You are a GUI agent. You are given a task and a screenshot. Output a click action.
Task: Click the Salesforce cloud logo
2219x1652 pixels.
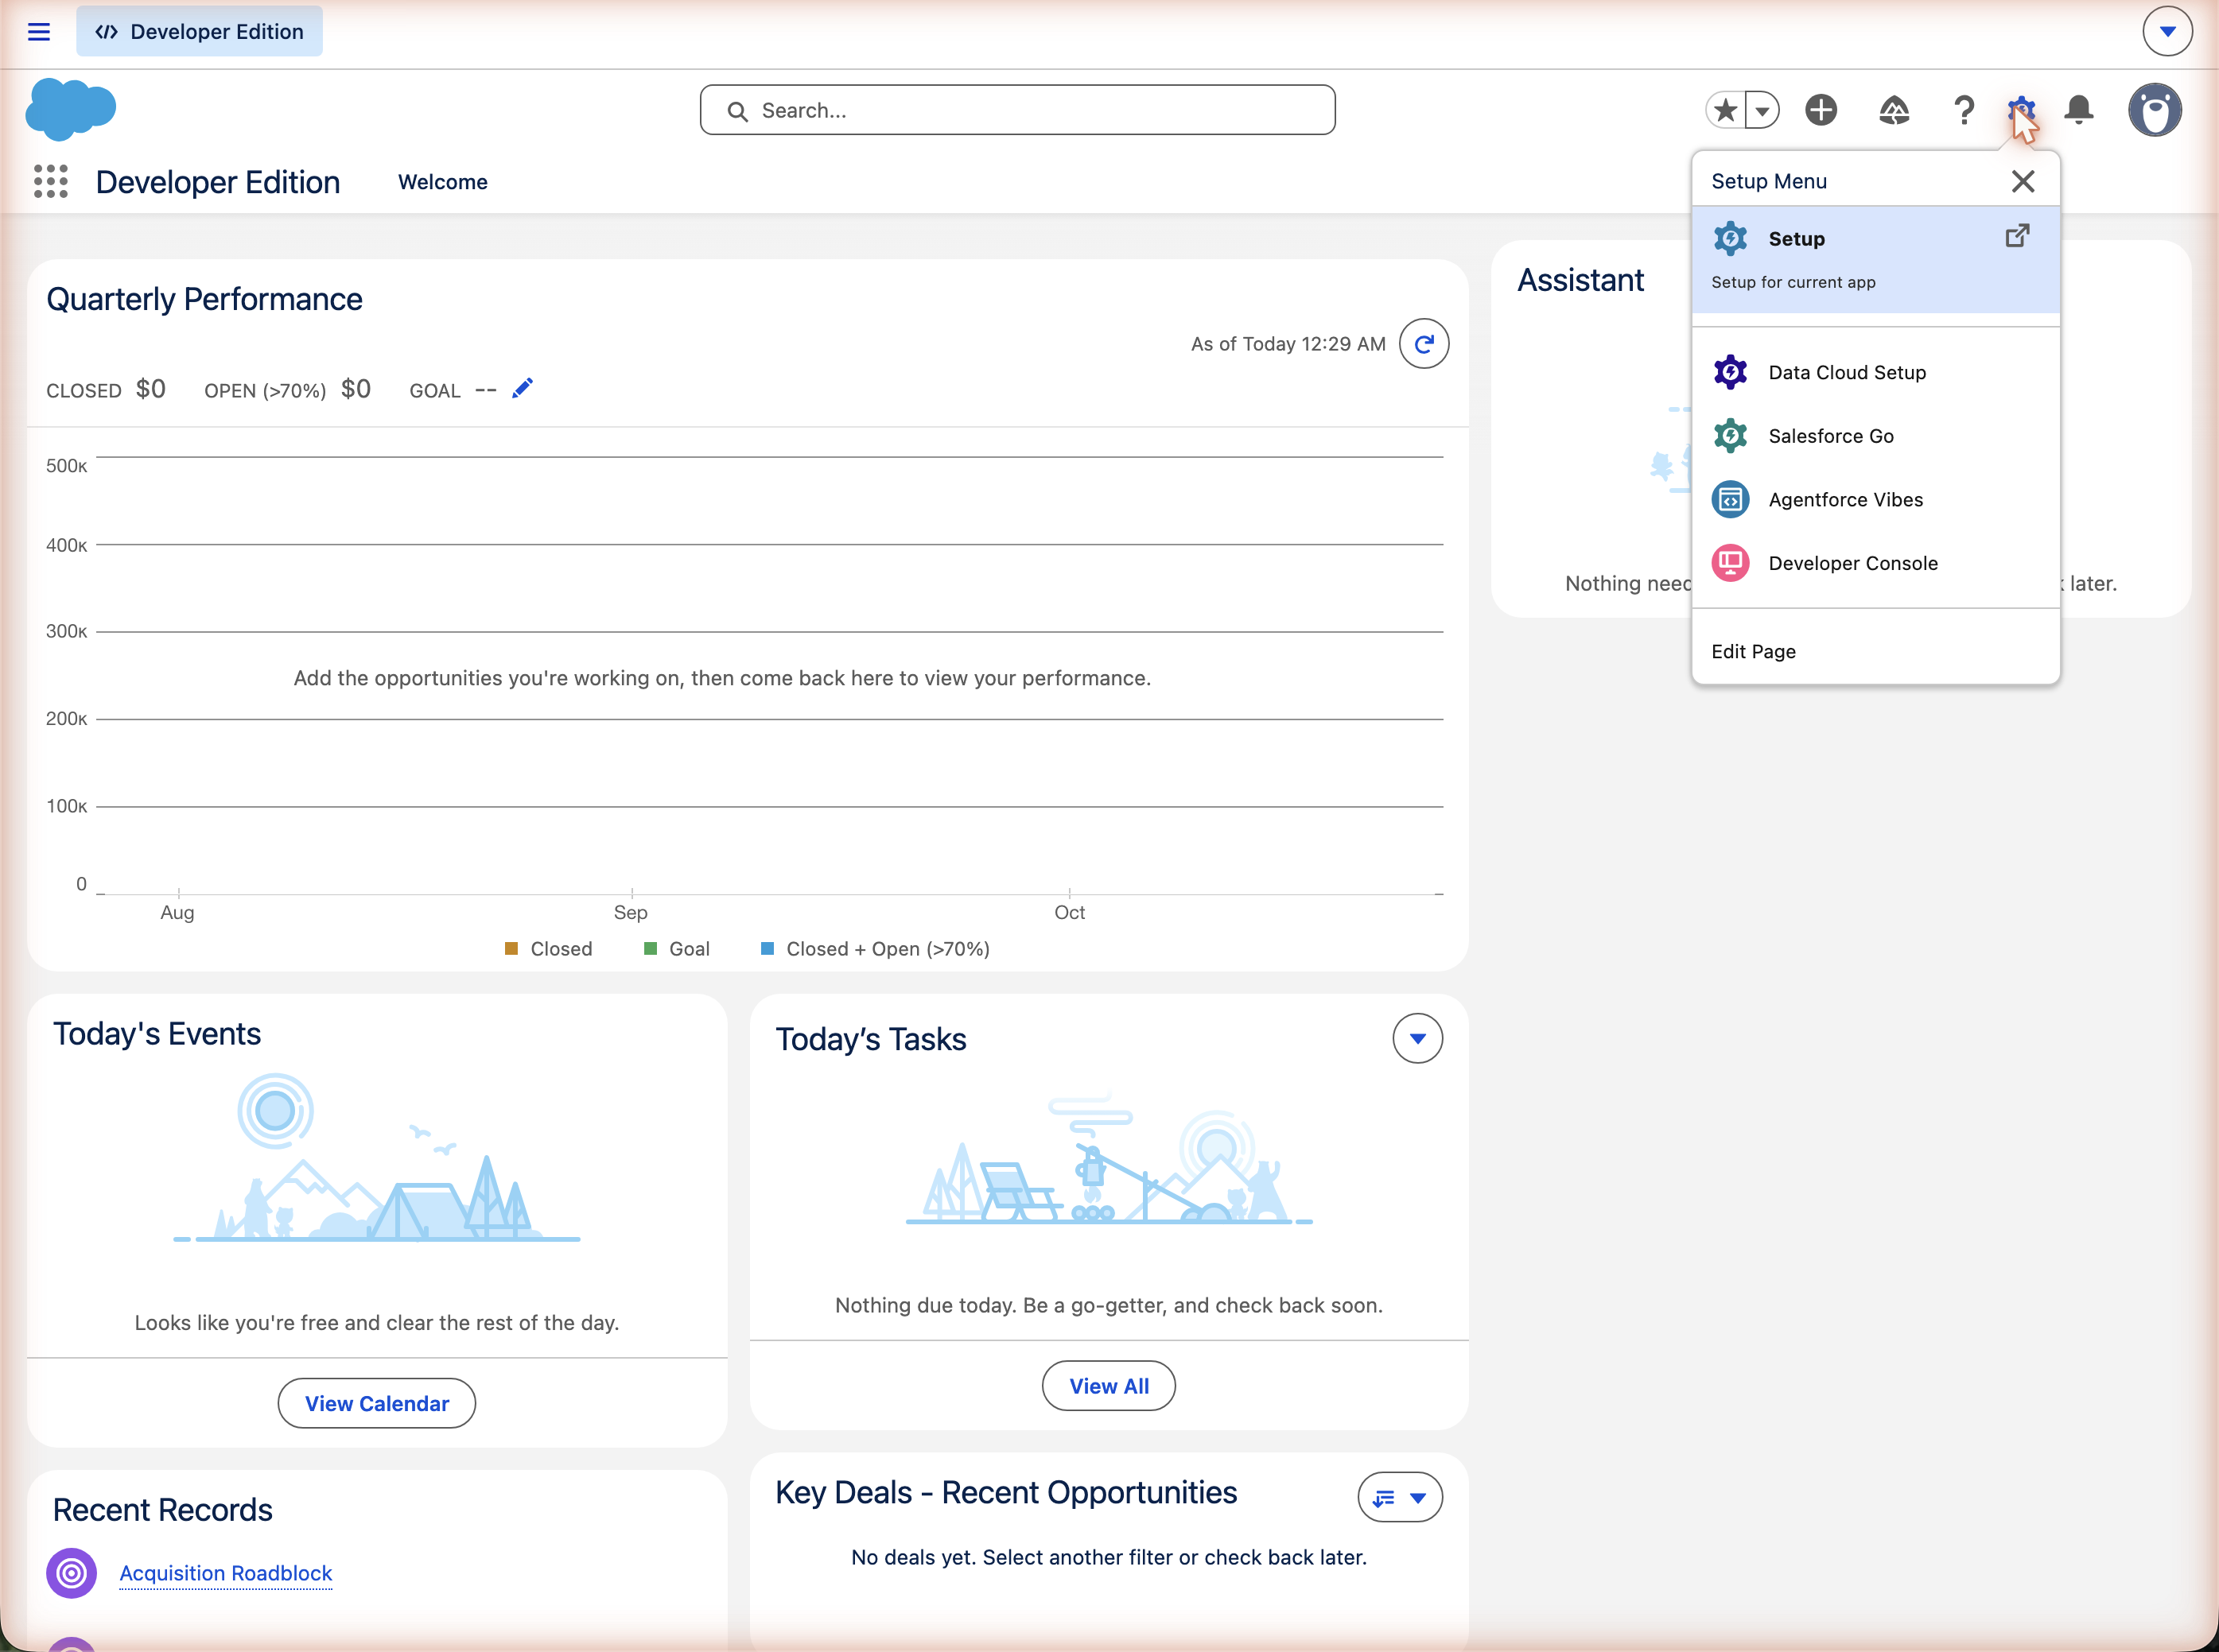click(71, 109)
